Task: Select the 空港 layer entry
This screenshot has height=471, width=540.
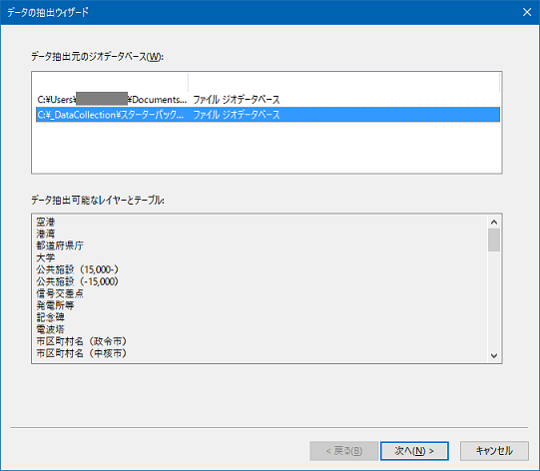Action: (46, 222)
